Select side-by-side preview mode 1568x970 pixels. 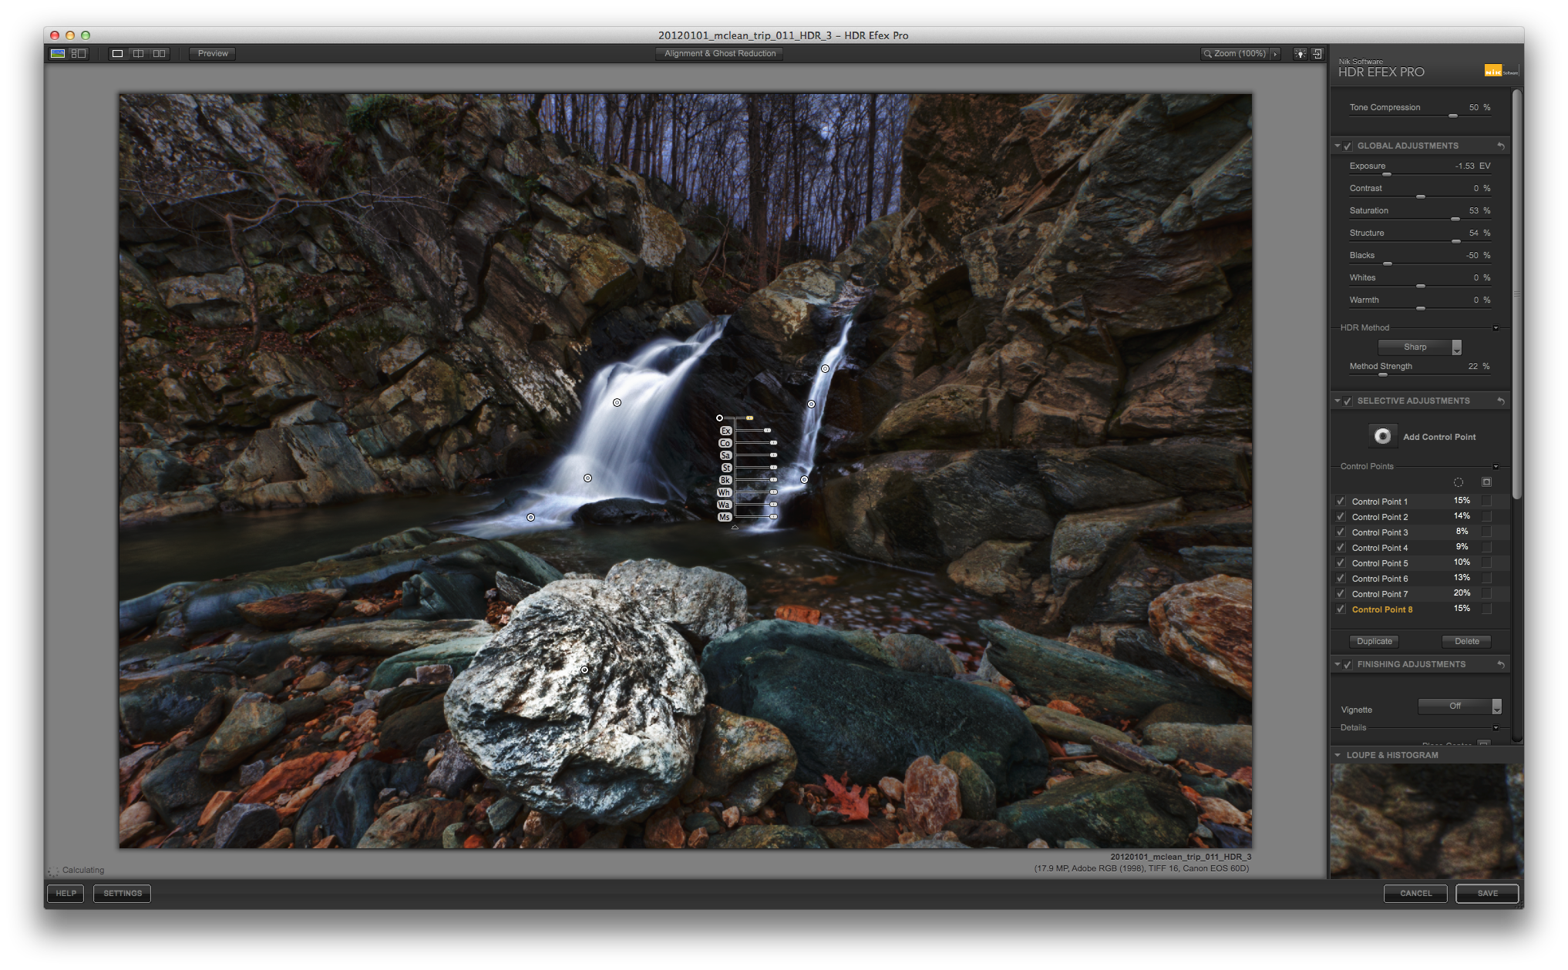[160, 54]
